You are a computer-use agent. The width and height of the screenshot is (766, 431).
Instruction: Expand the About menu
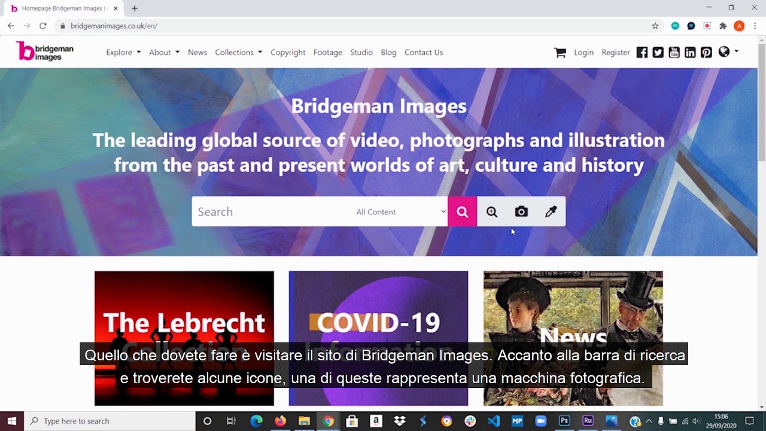point(164,52)
